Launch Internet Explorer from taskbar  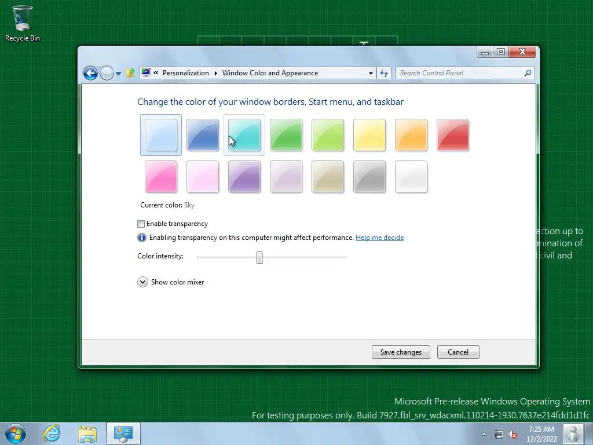tap(52, 433)
